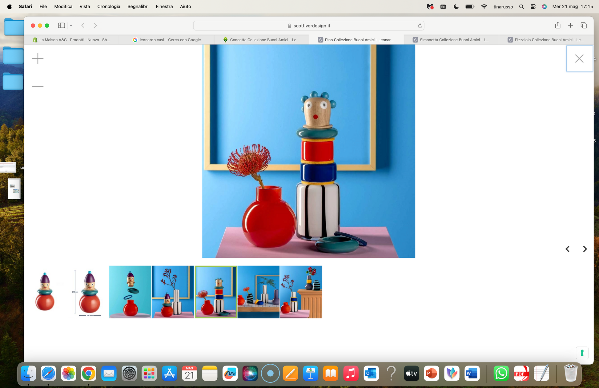Image resolution: width=599 pixels, height=388 pixels.
Task: Open Freeform from the Dock
Action: [230, 373]
